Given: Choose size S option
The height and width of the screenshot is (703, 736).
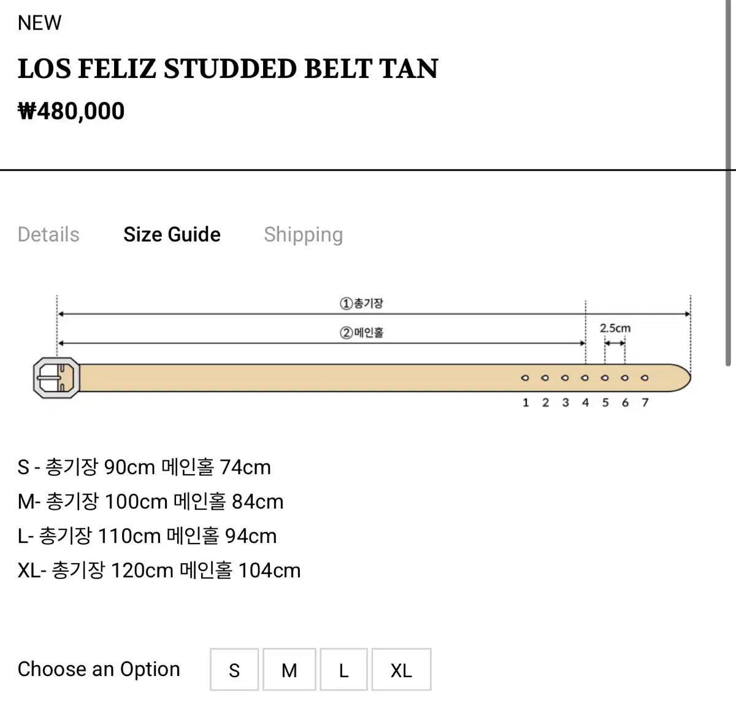Looking at the screenshot, I should tap(234, 670).
